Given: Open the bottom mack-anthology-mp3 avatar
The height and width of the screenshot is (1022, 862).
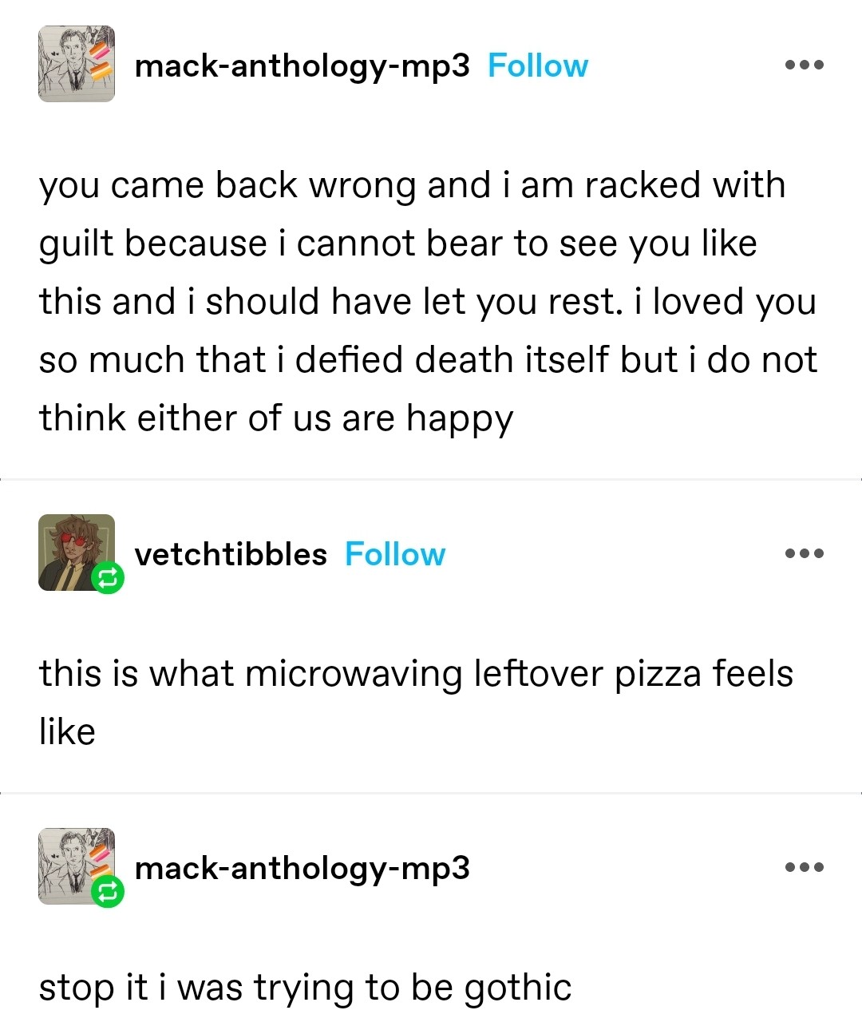Looking at the screenshot, I should click(x=77, y=866).
